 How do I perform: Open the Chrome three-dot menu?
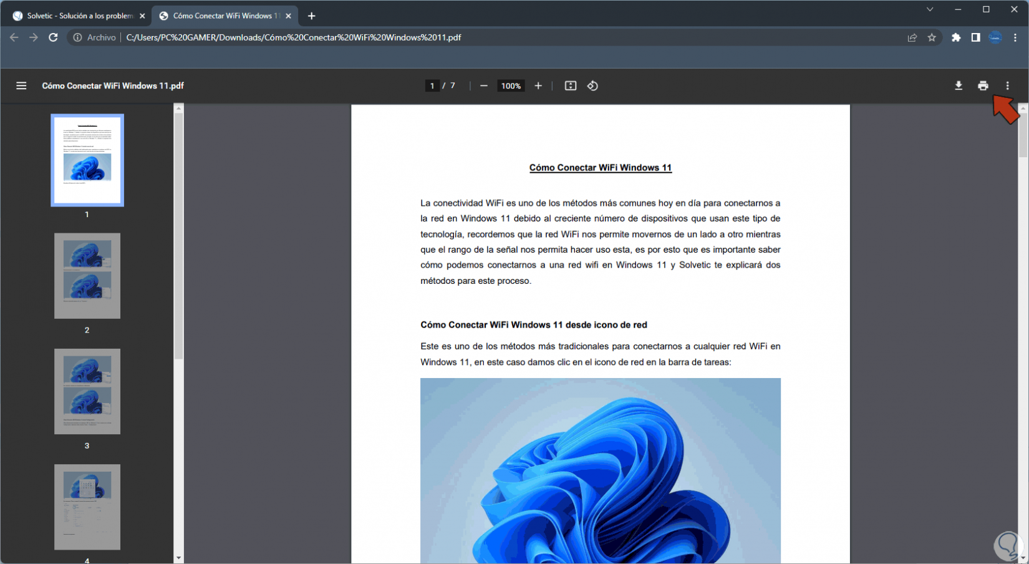[1015, 37]
